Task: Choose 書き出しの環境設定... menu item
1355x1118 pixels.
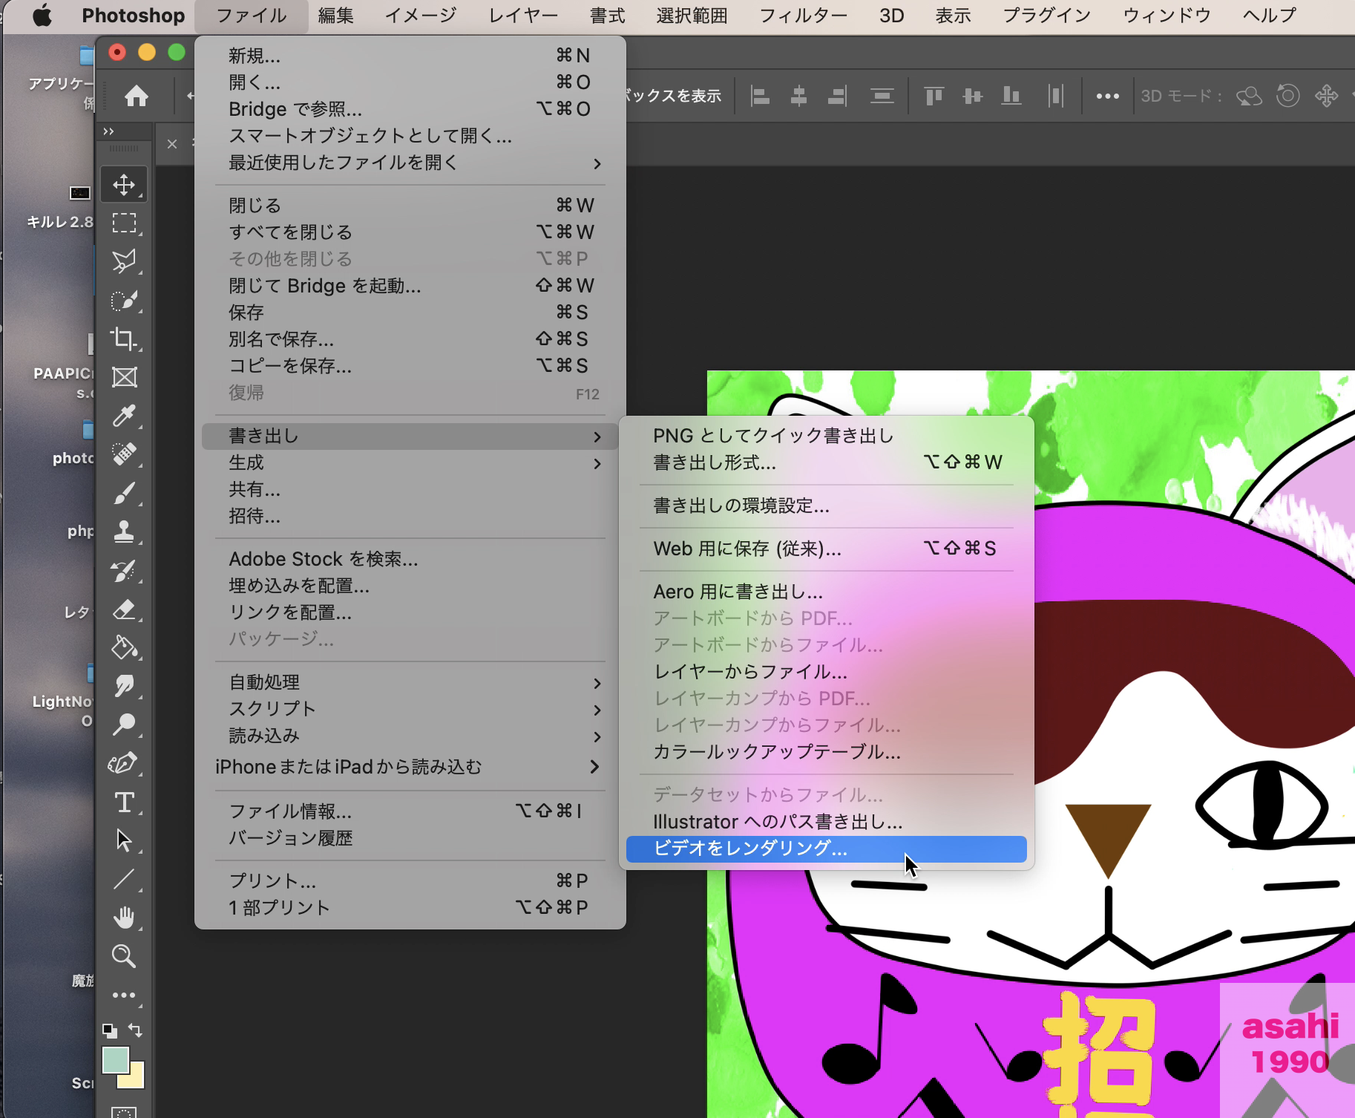Action: point(827,506)
